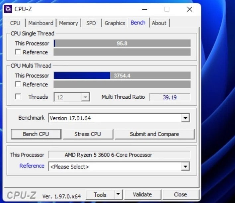Click the Validate button
This screenshot has width=235, height=203.
(142, 195)
